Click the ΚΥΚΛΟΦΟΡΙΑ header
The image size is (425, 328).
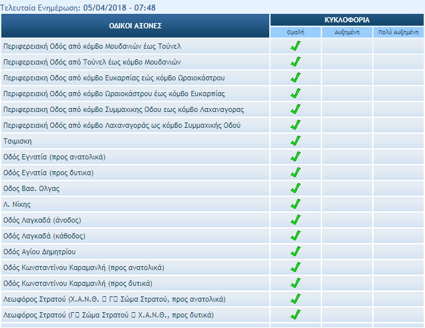[346, 20]
